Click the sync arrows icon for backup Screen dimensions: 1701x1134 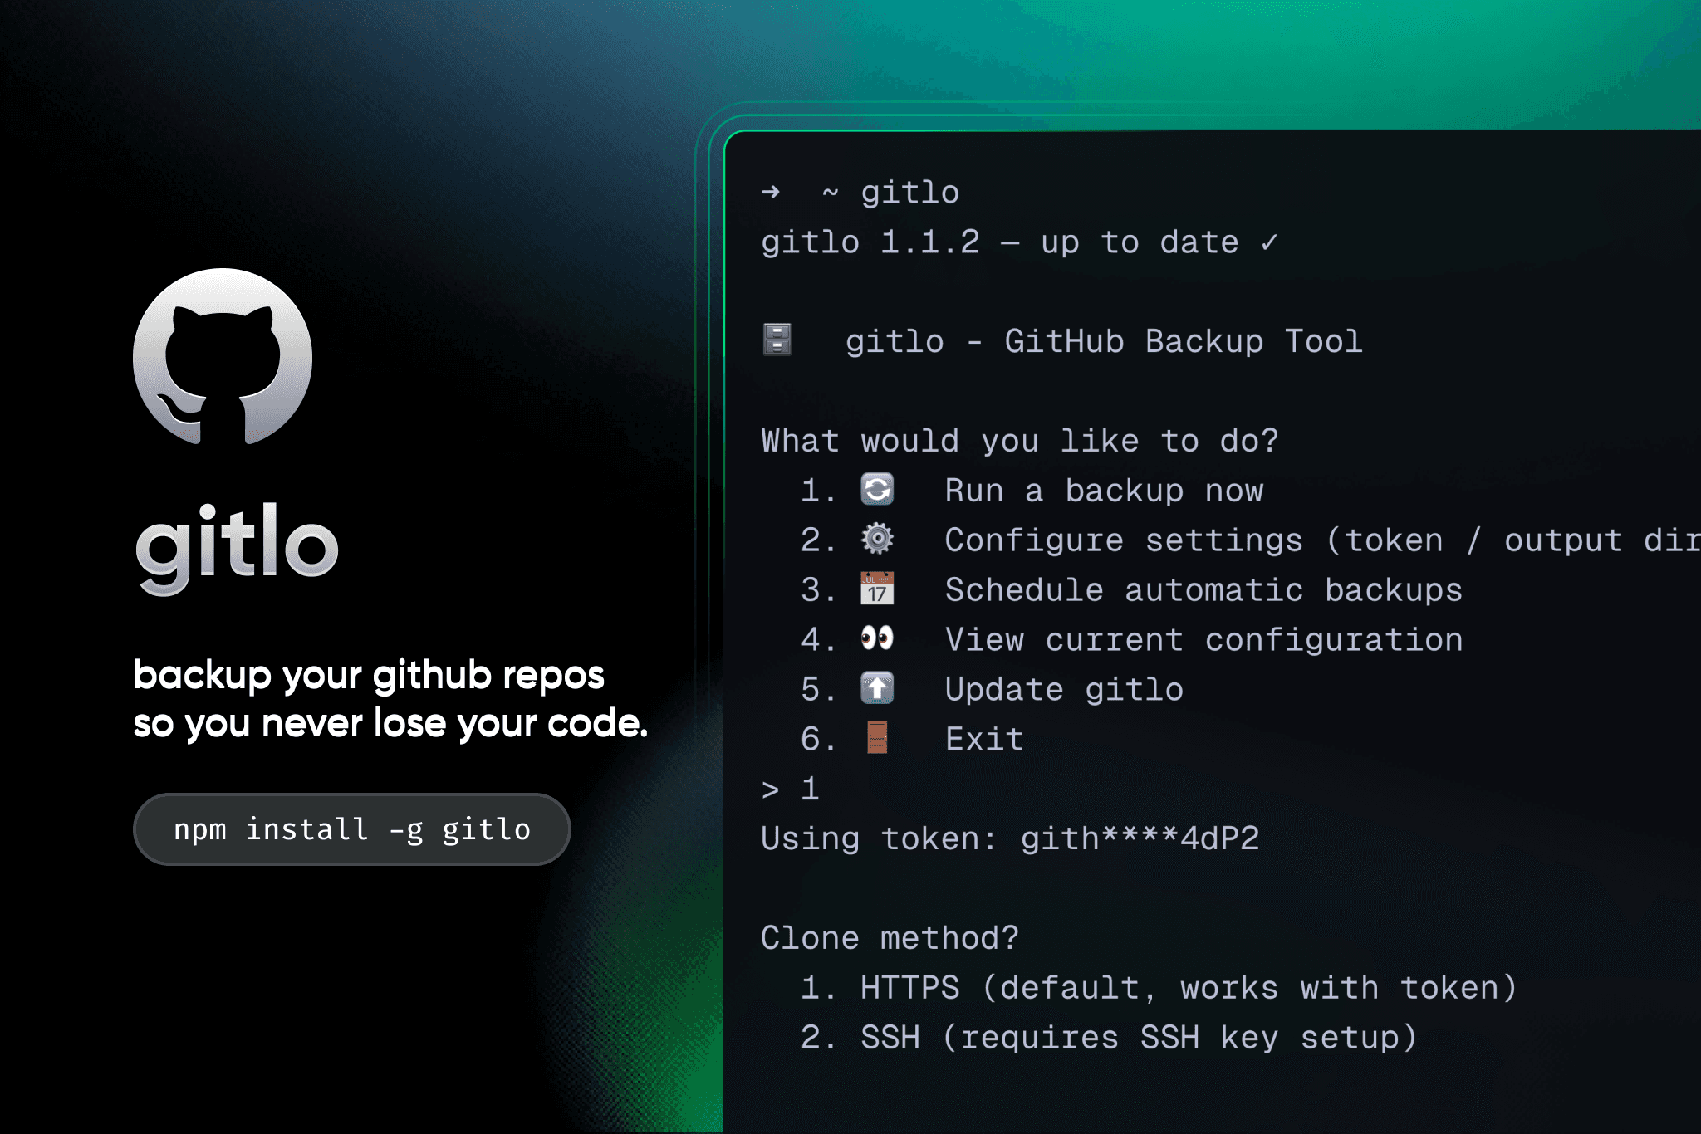coord(877,489)
